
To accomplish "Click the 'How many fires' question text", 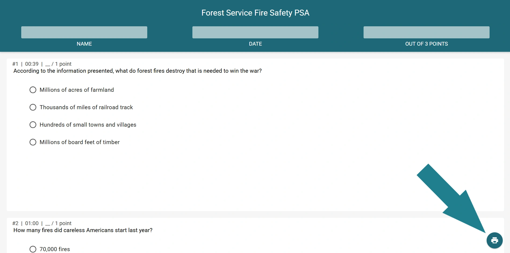I will pyautogui.click(x=83, y=230).
